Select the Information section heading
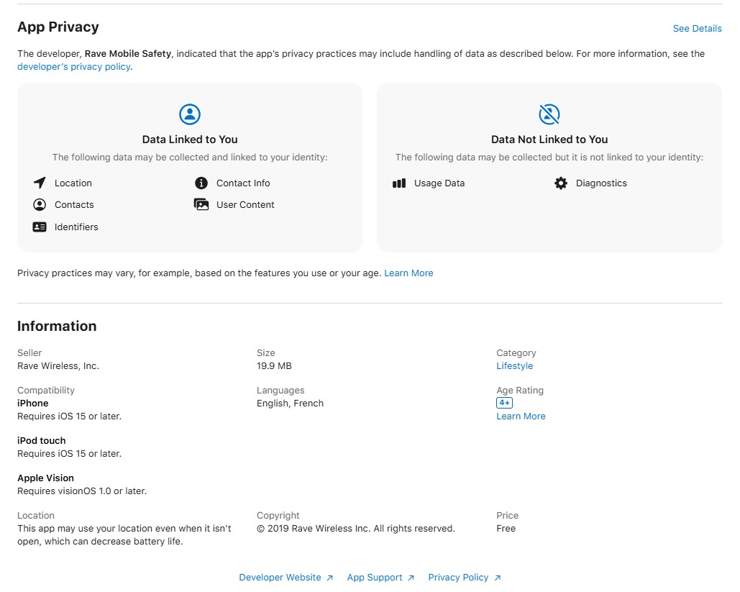The image size is (740, 592). pyautogui.click(x=57, y=326)
